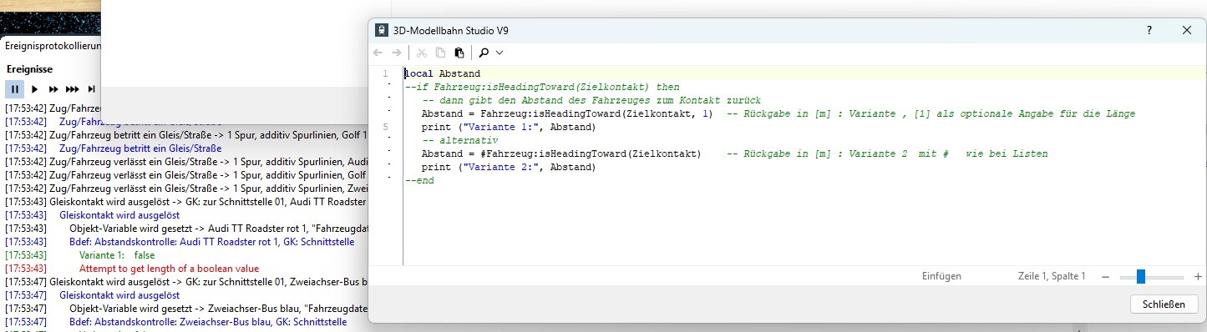Open the help question mark in title bar
This screenshot has height=332, width=1207.
coord(1150,30)
